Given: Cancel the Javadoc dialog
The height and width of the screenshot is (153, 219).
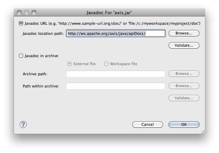Looking at the screenshot, I should coord(148,124).
